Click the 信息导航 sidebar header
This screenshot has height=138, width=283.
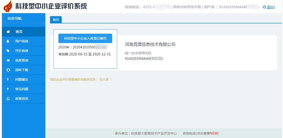tap(15, 18)
